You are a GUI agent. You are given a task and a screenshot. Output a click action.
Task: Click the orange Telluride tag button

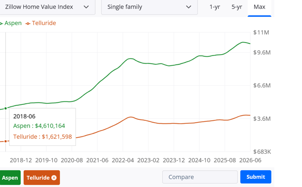(42, 177)
